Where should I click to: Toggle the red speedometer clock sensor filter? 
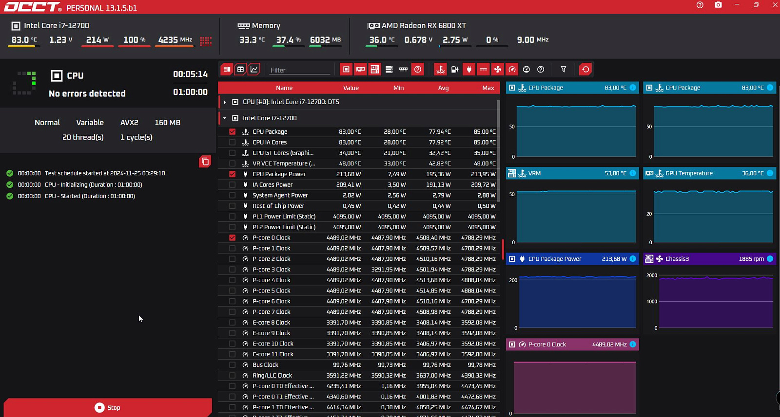pos(512,70)
